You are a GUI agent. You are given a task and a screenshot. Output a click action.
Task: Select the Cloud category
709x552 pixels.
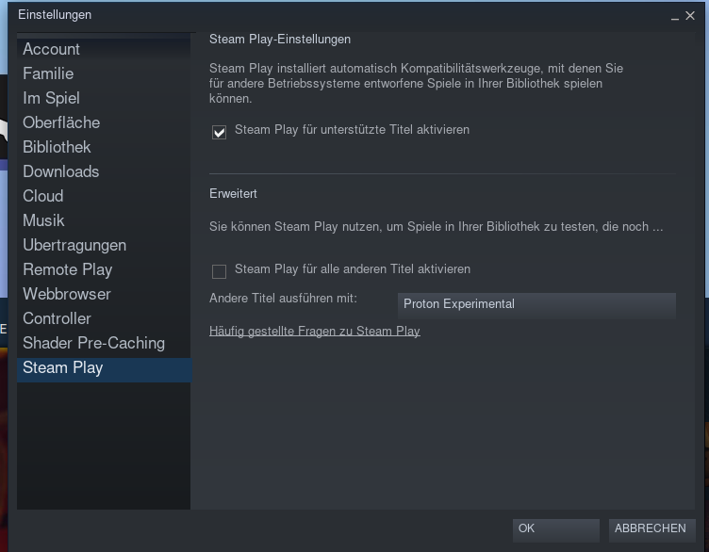click(43, 196)
